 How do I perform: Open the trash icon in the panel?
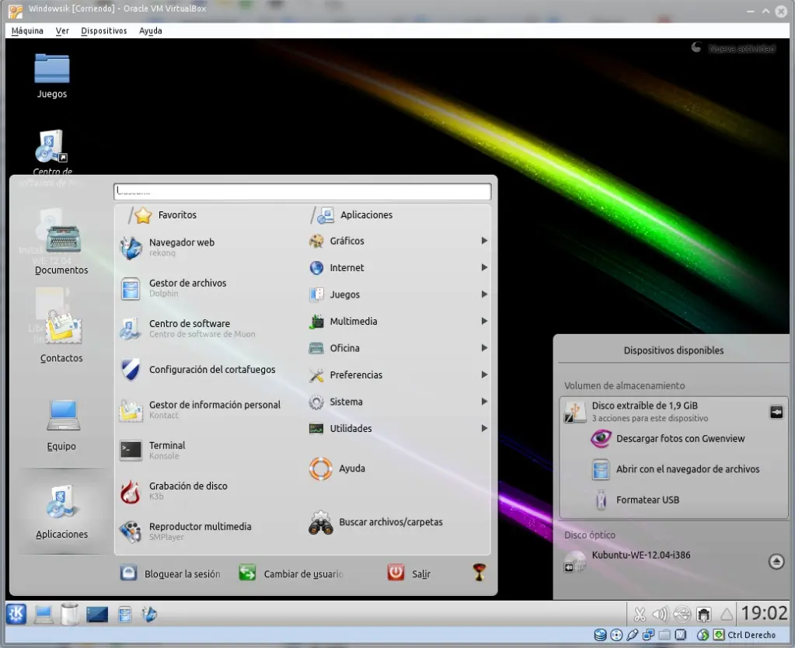click(69, 614)
